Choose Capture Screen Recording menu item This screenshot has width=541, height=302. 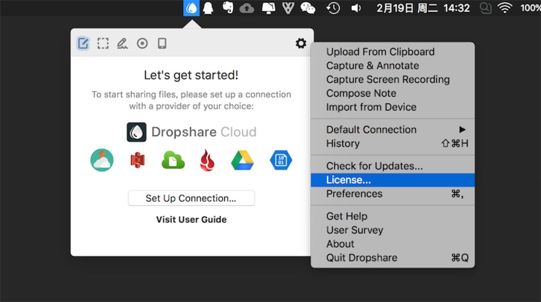pos(393,80)
